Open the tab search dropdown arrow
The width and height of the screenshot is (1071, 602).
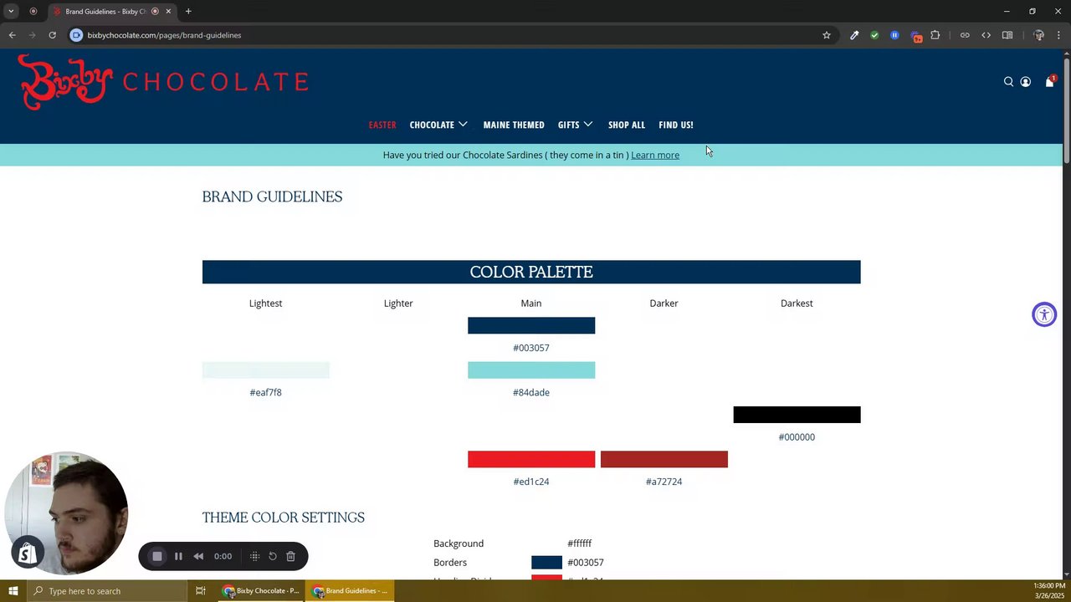(11, 12)
